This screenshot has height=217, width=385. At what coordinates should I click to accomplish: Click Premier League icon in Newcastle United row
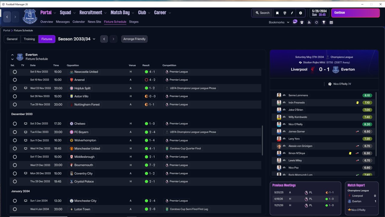click(167, 72)
